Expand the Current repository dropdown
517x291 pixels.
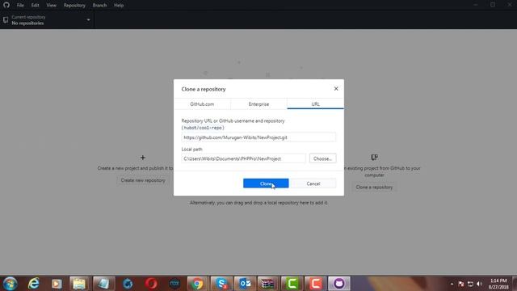point(47,20)
